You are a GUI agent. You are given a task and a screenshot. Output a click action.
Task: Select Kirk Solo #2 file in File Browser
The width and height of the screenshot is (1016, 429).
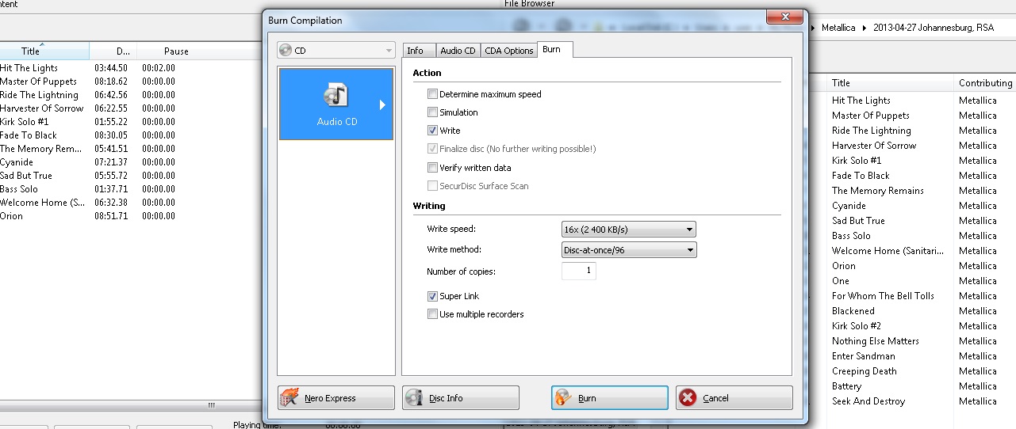click(x=857, y=326)
